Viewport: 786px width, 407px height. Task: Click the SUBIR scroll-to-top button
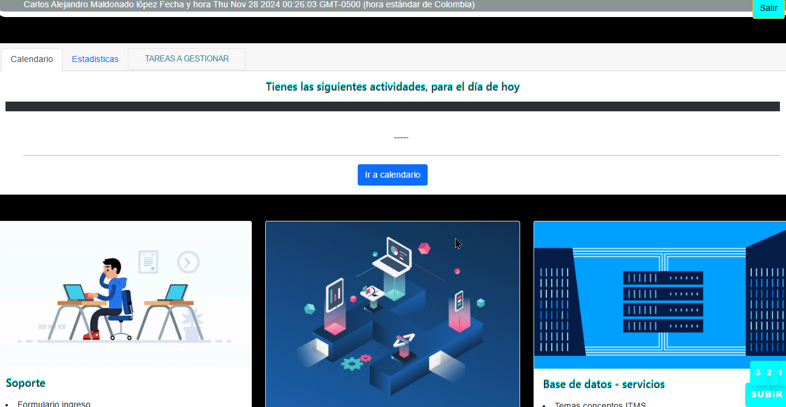[767, 394]
